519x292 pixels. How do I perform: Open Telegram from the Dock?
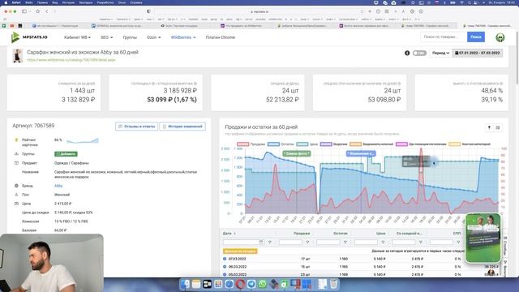251,284
